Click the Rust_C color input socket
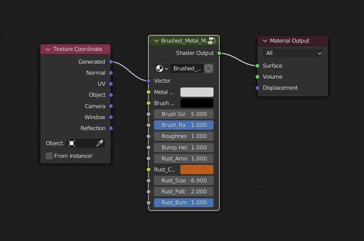Screen dimensions: 364x241 149,170
